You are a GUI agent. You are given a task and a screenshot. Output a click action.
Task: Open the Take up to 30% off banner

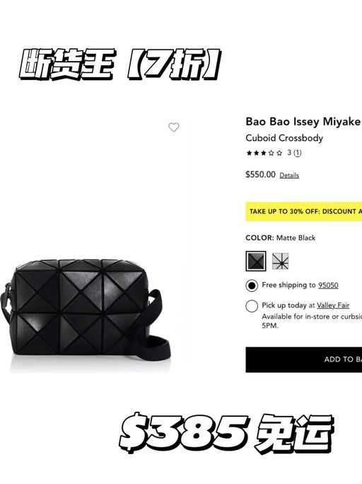point(304,211)
